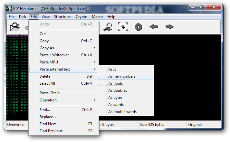The height and width of the screenshot is (142, 230).
Task: Minimize the ICY Hexplorer window
Action: coord(193,7)
